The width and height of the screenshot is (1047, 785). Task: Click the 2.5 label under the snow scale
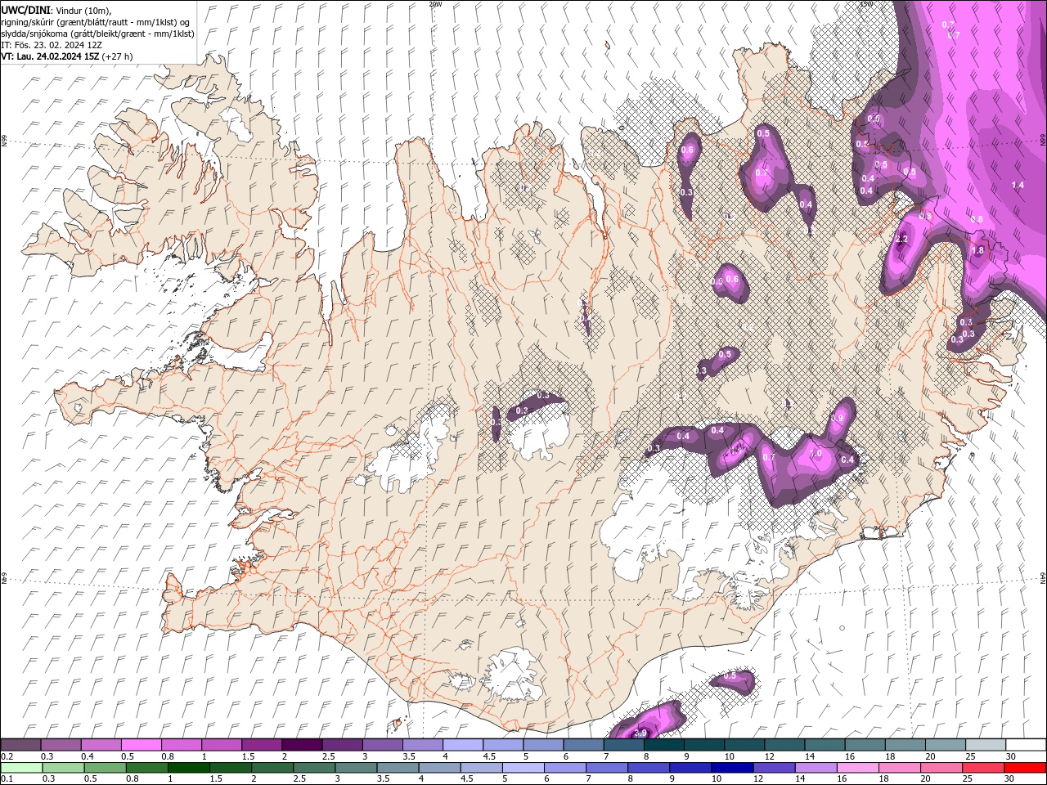(x=329, y=756)
